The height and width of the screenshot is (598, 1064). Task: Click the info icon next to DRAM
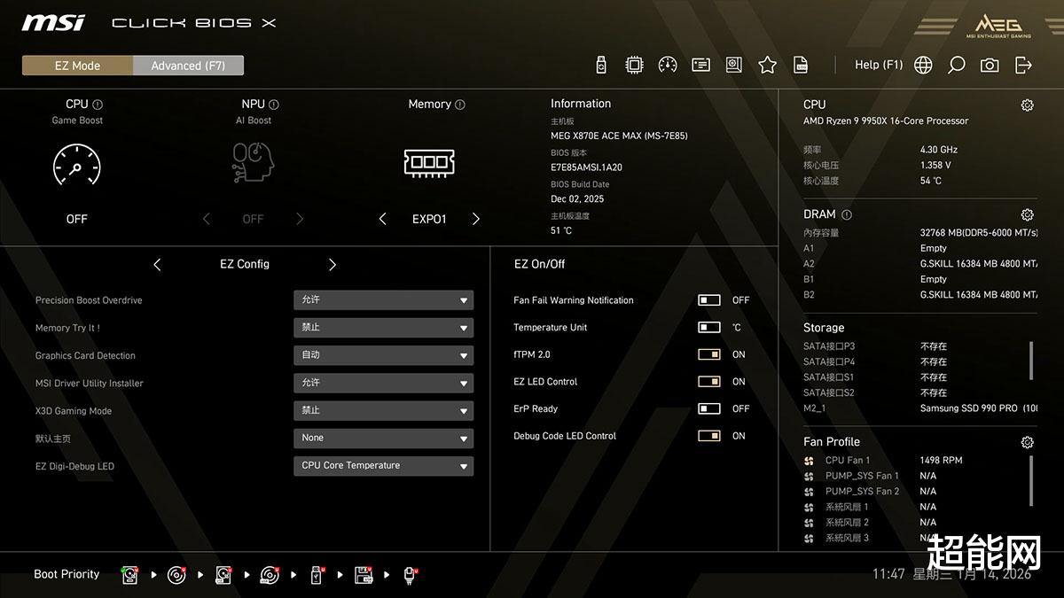[x=847, y=214]
